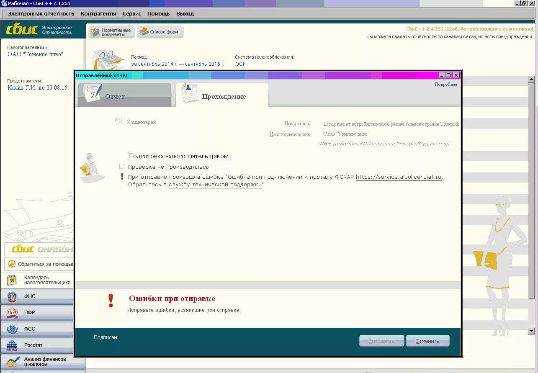Click the Подробнее link in dialog
The width and height of the screenshot is (538, 373).
click(446, 85)
